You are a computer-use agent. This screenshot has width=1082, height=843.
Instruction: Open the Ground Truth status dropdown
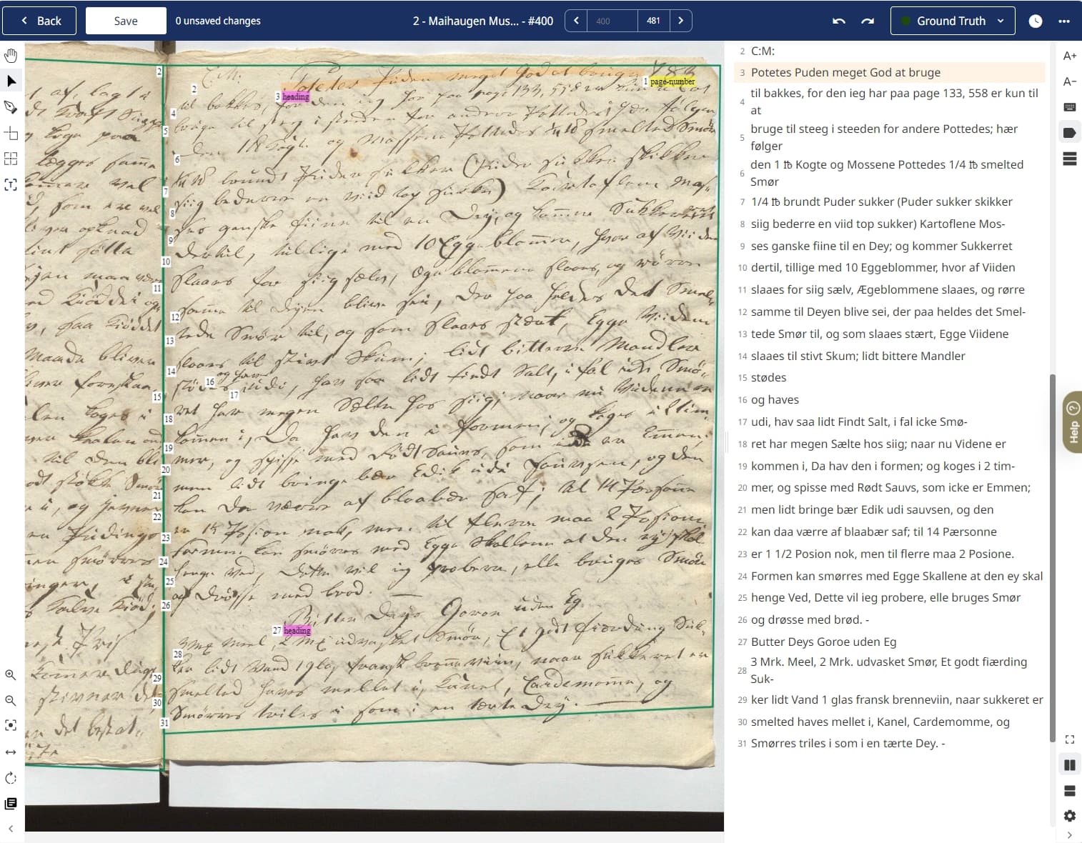tap(953, 21)
